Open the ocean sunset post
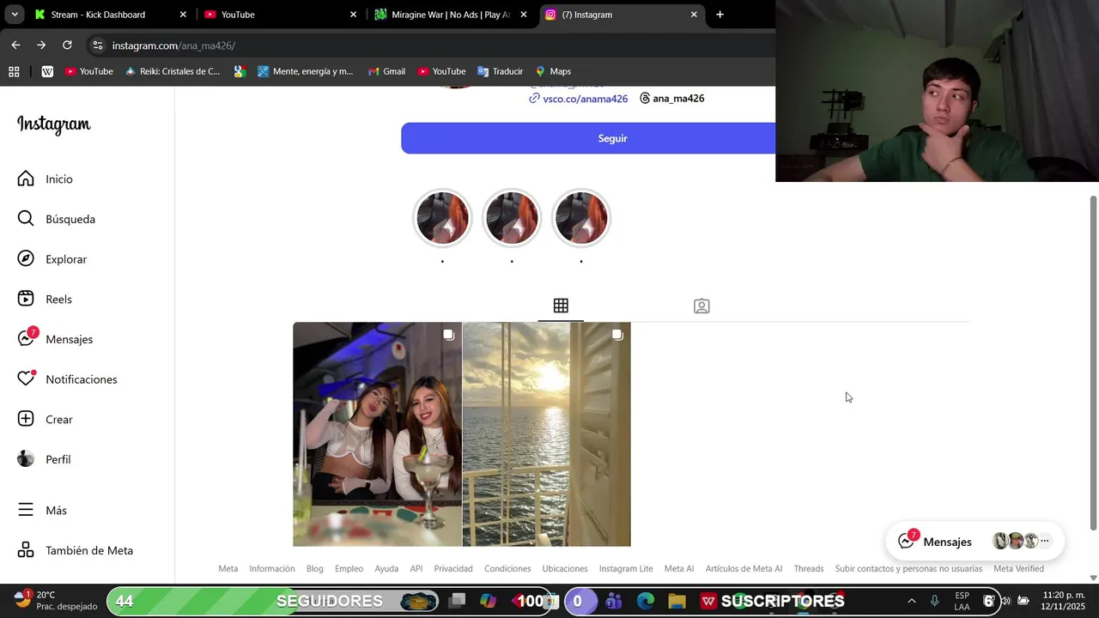The image size is (1099, 618). pyautogui.click(x=547, y=434)
